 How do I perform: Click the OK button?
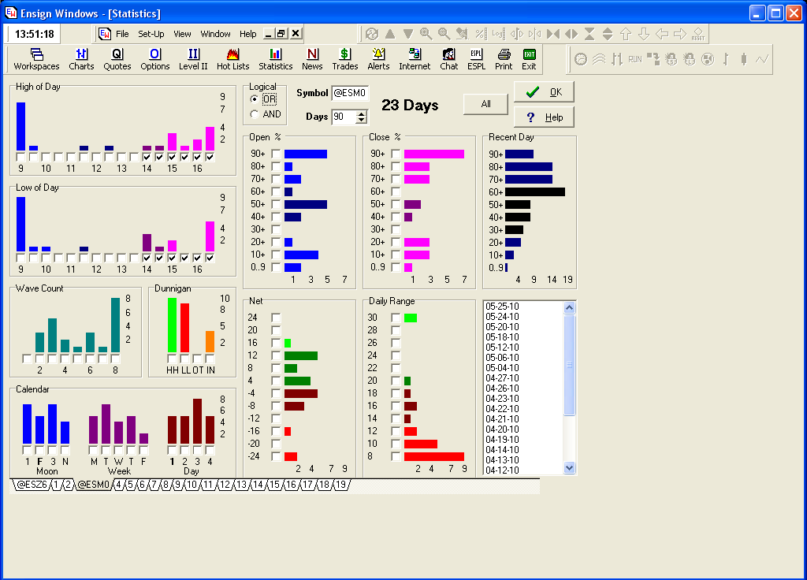544,92
